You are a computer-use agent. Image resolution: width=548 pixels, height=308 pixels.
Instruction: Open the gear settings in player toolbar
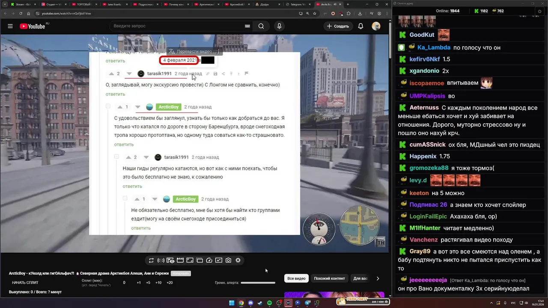(238, 260)
